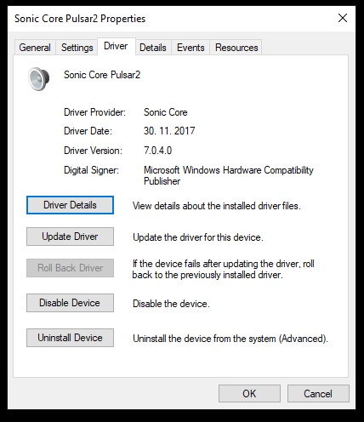This screenshot has width=364, height=422.
Task: Click the Sonic Core Pulsar2 device name
Action: tap(102, 75)
